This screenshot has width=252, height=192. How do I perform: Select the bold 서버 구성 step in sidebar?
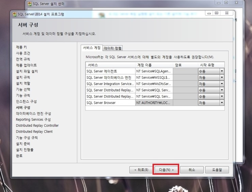tap(23, 107)
